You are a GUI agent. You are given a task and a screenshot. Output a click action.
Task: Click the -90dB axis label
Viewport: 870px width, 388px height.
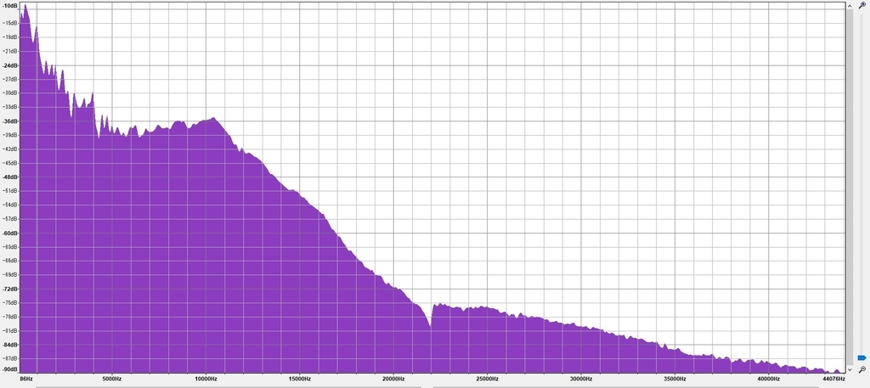point(10,369)
